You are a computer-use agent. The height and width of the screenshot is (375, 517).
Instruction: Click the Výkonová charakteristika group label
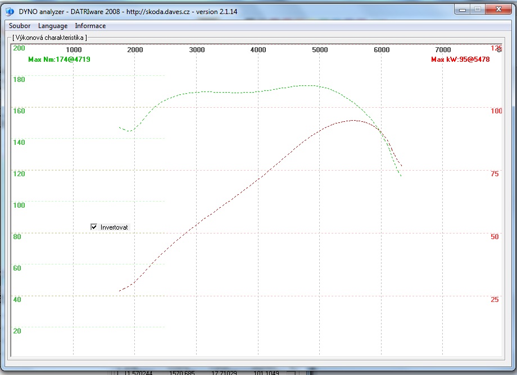(49, 38)
